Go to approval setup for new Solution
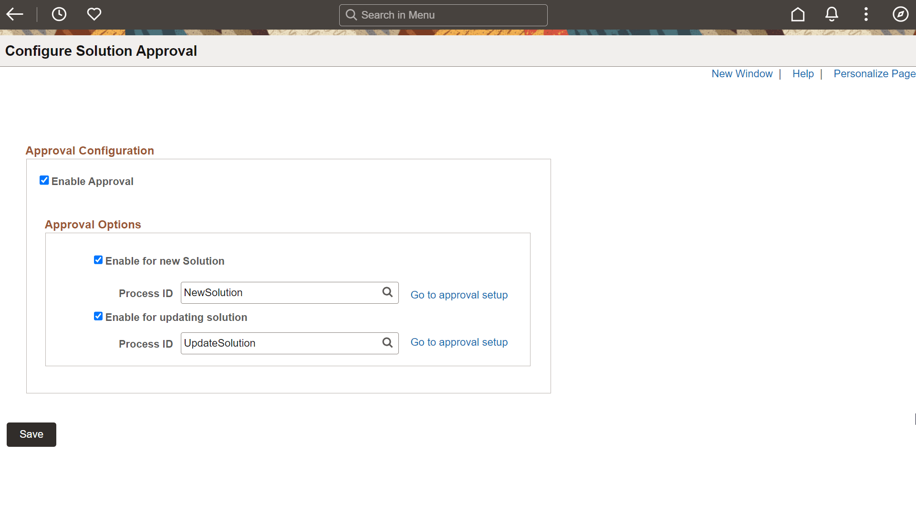 coord(459,295)
